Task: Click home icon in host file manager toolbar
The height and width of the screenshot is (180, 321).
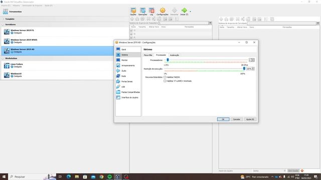Action: [x=137, y=19]
